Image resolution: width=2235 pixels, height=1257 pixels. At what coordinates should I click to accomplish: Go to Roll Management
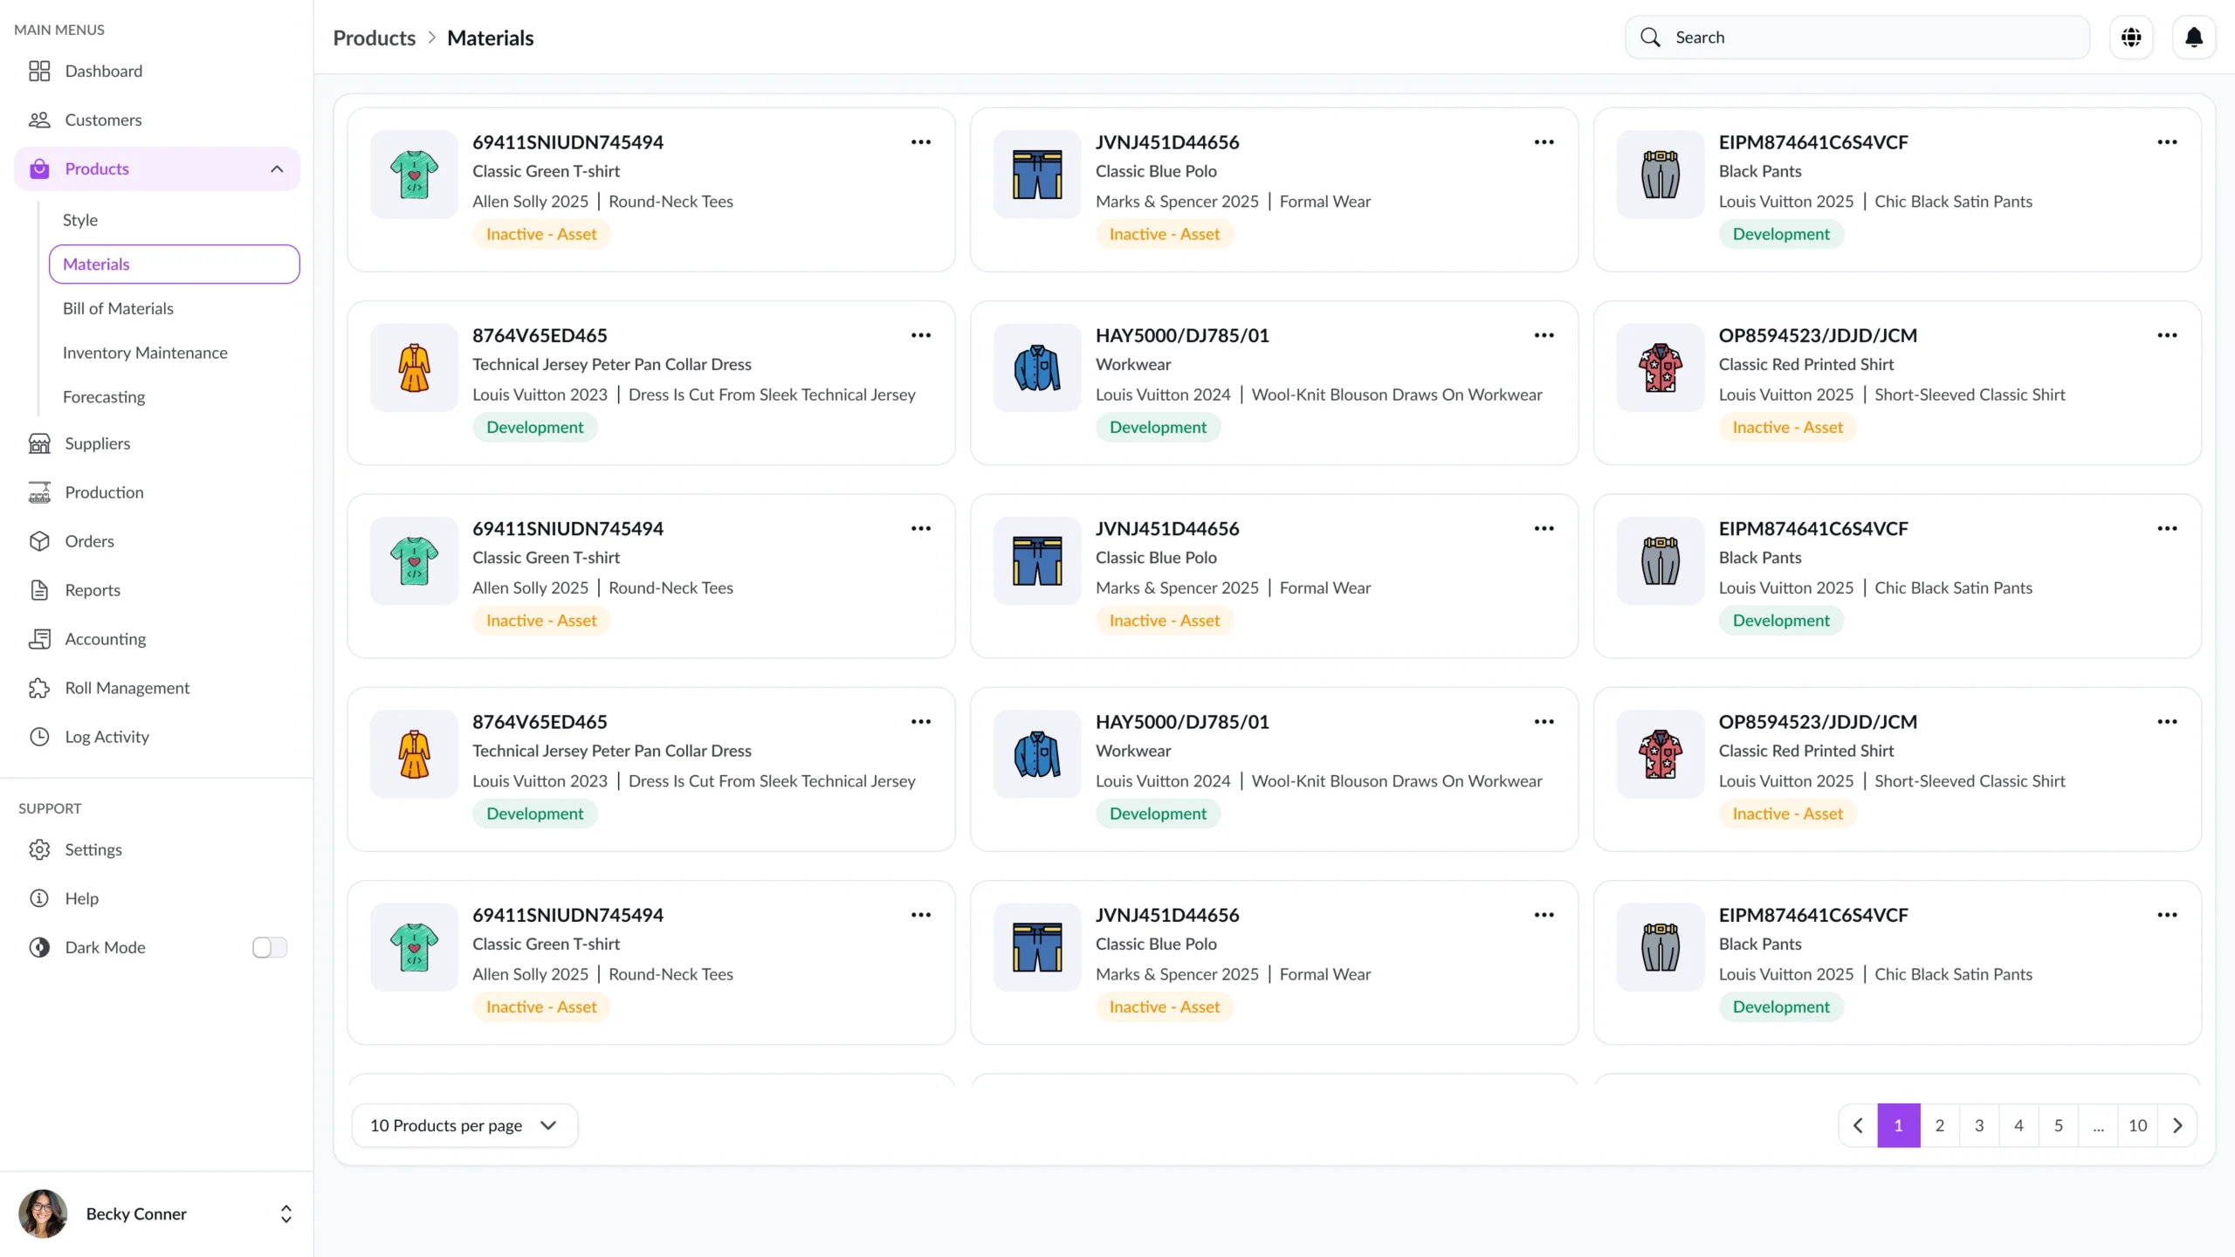[127, 688]
